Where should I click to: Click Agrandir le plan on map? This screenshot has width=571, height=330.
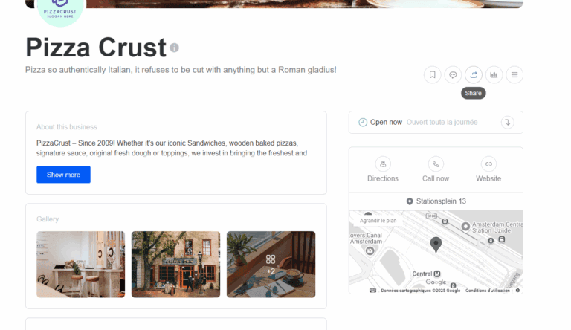pos(378,221)
